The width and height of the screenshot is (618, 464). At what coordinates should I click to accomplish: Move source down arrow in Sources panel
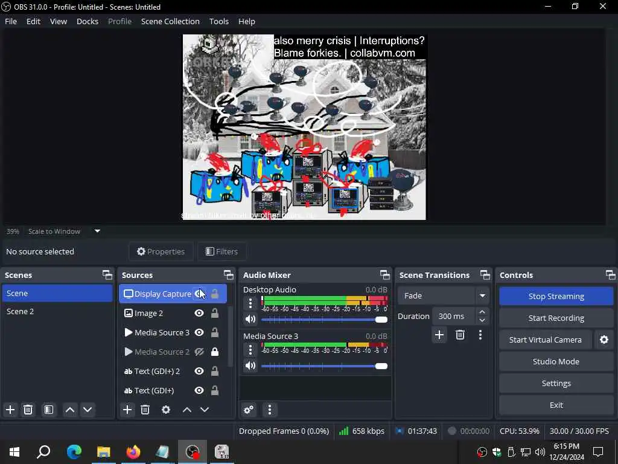point(205,410)
